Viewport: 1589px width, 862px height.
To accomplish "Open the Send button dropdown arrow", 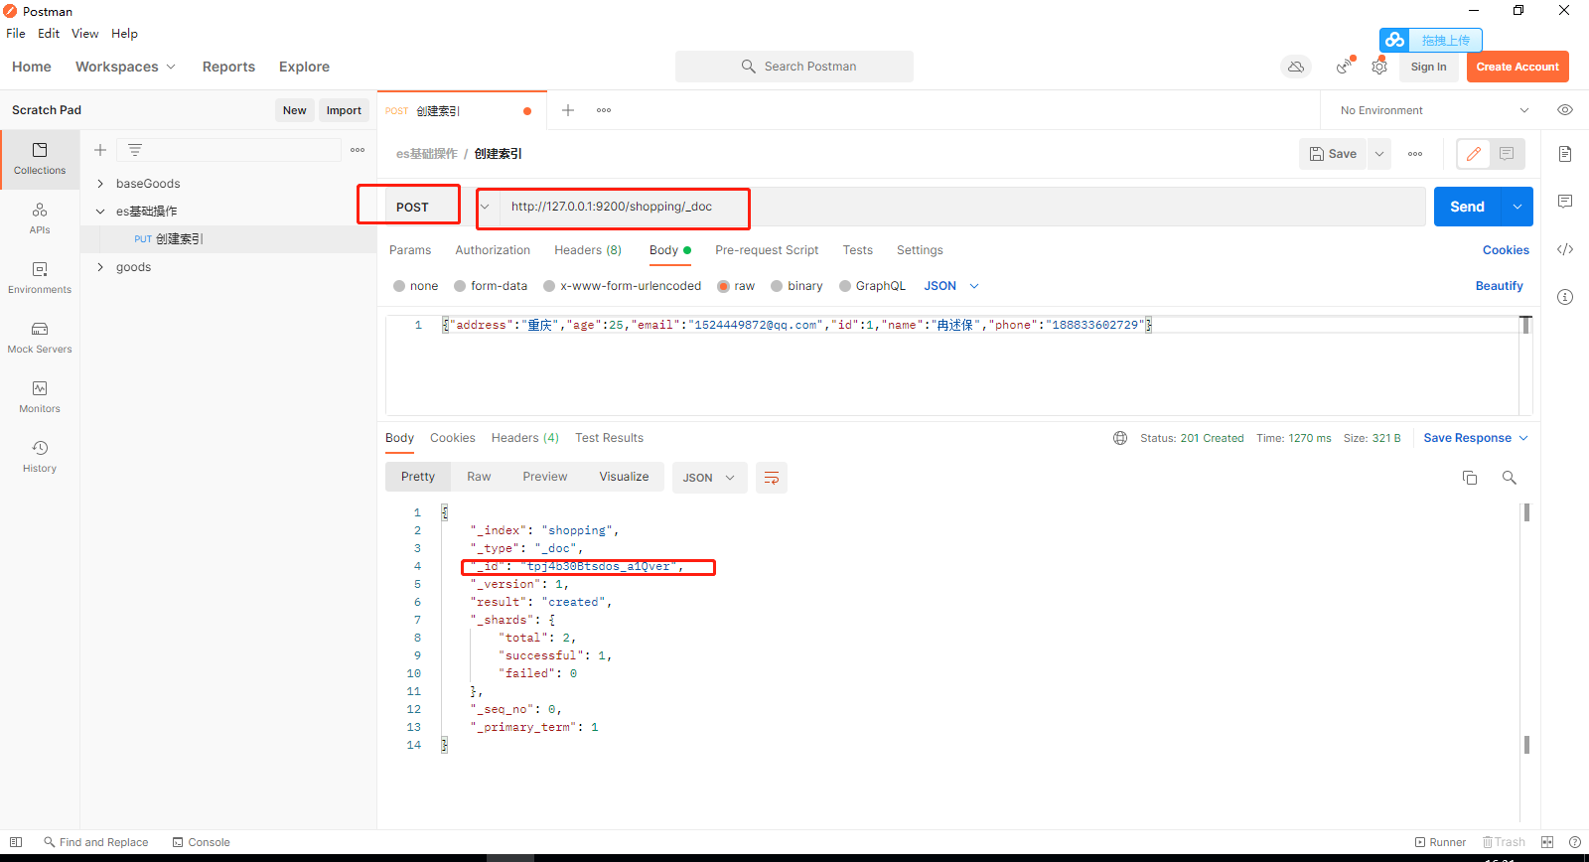I will pyautogui.click(x=1517, y=207).
